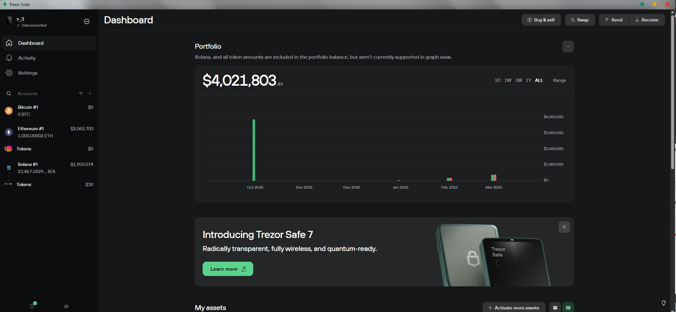Open Tokens under Ethereum #1
This screenshot has width=676, height=312.
click(x=49, y=149)
